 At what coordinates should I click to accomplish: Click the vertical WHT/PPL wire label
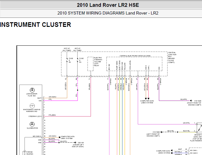click(108, 87)
